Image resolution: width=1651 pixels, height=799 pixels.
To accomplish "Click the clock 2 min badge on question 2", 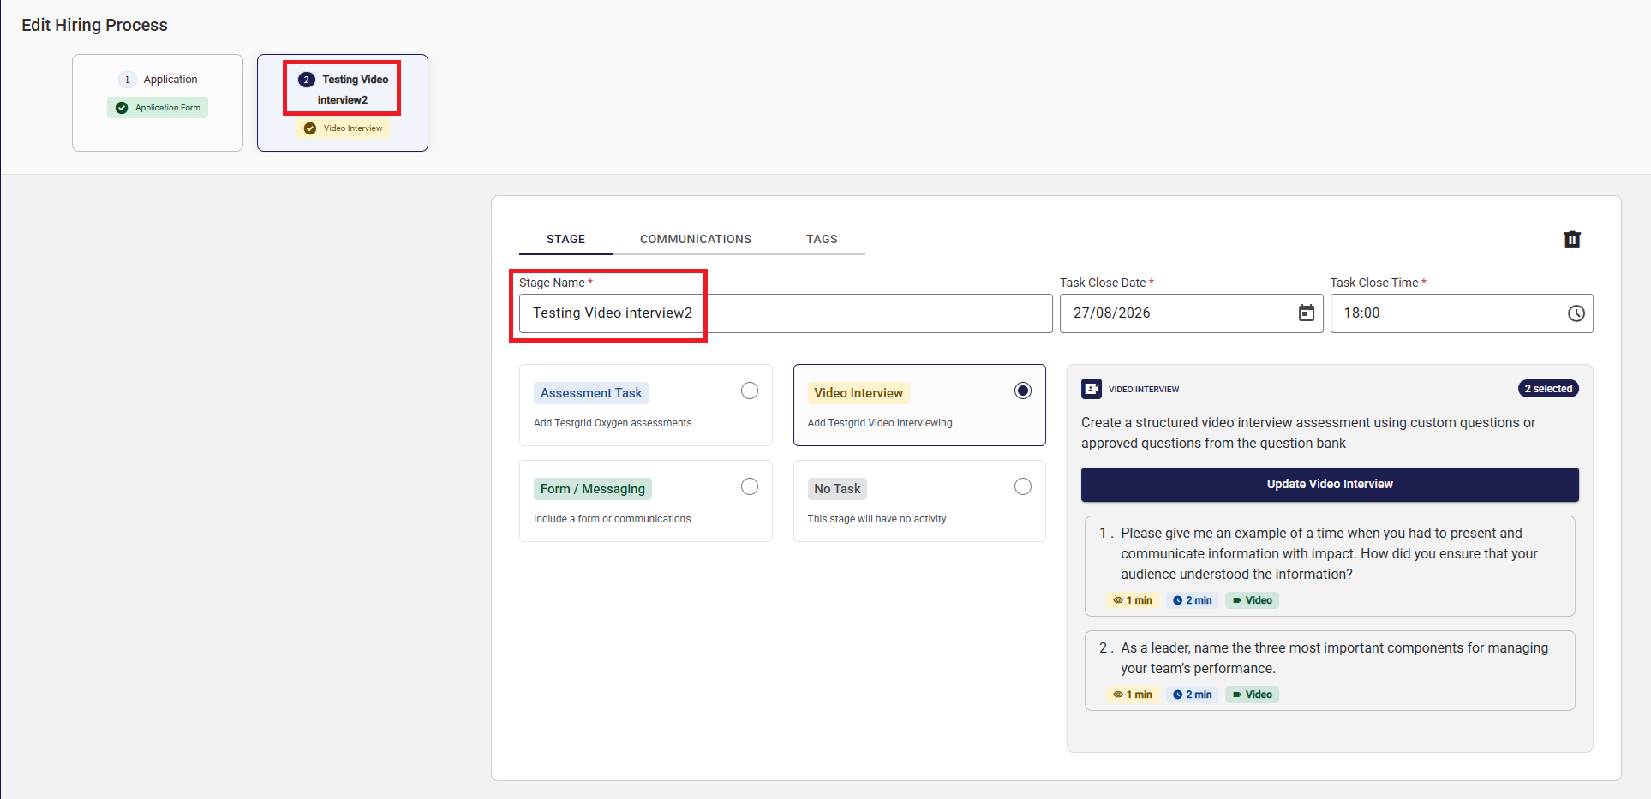I will [1192, 695].
